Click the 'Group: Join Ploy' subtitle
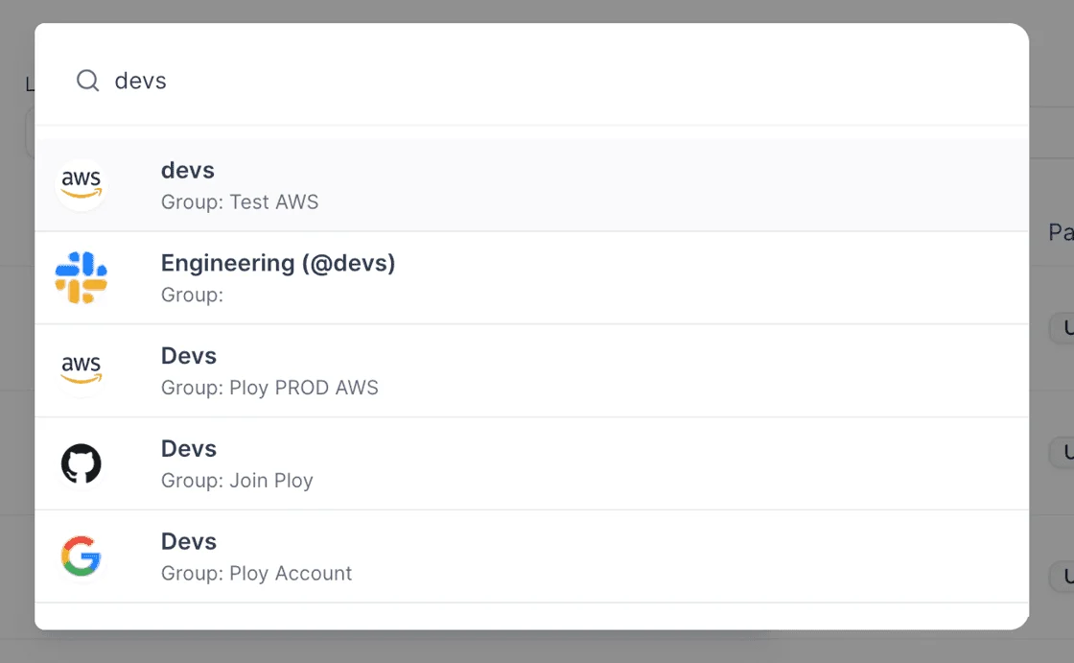Screen dimensions: 1074x663 237,481
